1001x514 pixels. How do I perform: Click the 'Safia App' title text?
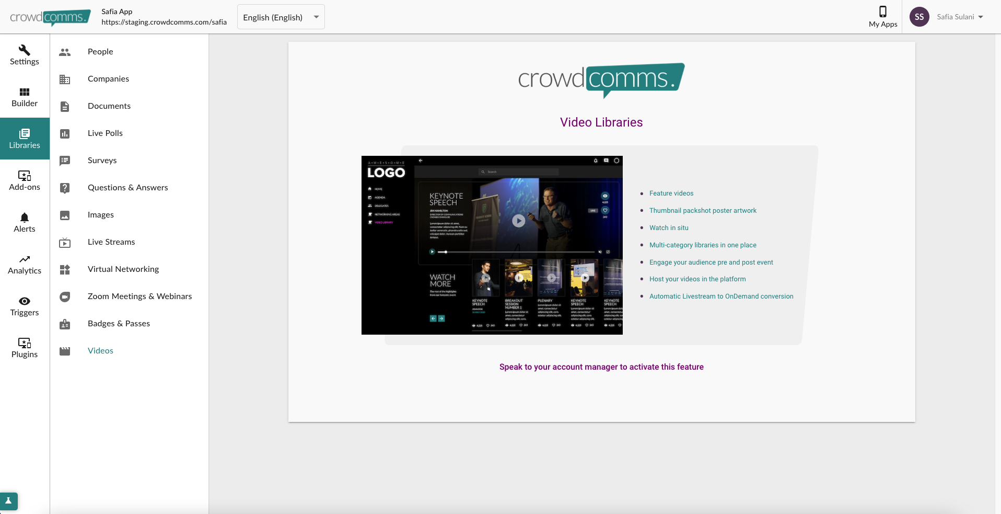pyautogui.click(x=117, y=12)
